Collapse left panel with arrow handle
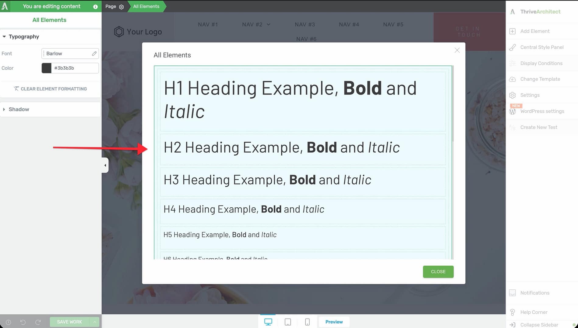This screenshot has width=578, height=328. click(x=105, y=165)
